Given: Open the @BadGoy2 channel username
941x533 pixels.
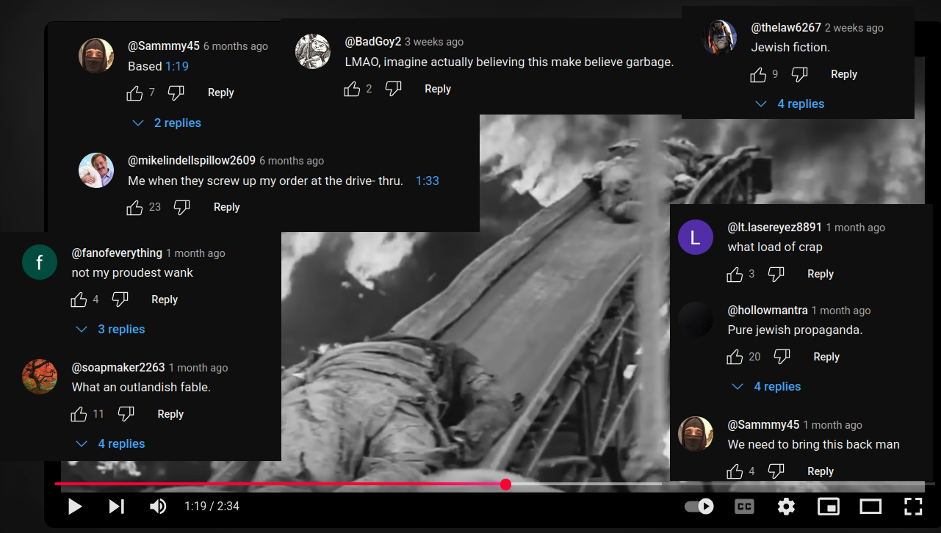Looking at the screenshot, I should tap(373, 42).
